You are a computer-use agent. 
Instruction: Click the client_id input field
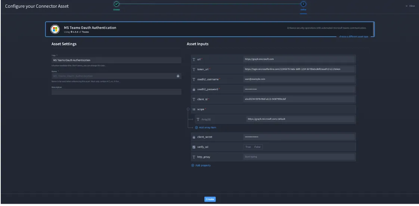[299, 99]
